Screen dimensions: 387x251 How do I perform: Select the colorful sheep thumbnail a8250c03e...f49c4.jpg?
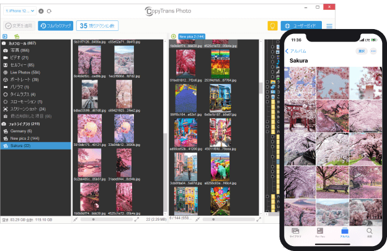220,167
